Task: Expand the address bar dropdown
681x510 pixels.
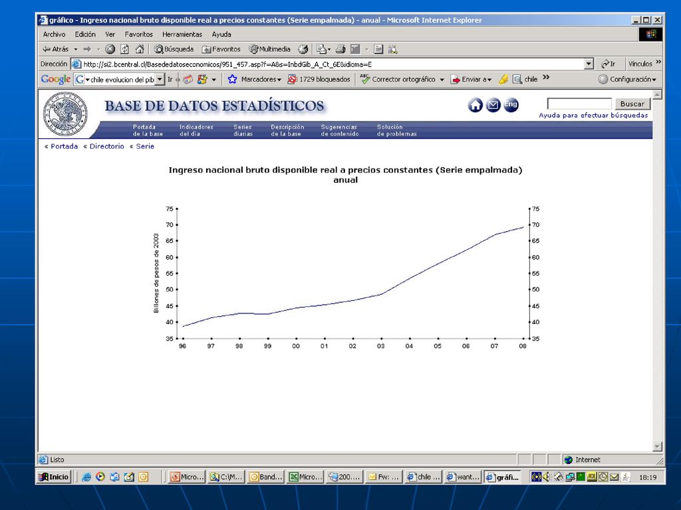Action: coord(589,64)
